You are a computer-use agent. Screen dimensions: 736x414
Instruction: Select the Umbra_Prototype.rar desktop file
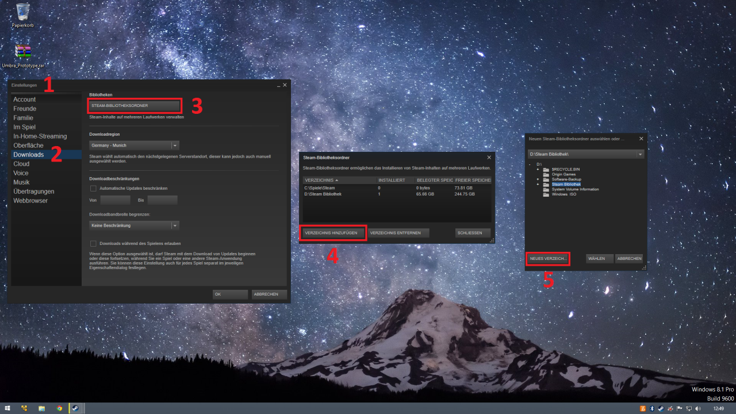23,56
